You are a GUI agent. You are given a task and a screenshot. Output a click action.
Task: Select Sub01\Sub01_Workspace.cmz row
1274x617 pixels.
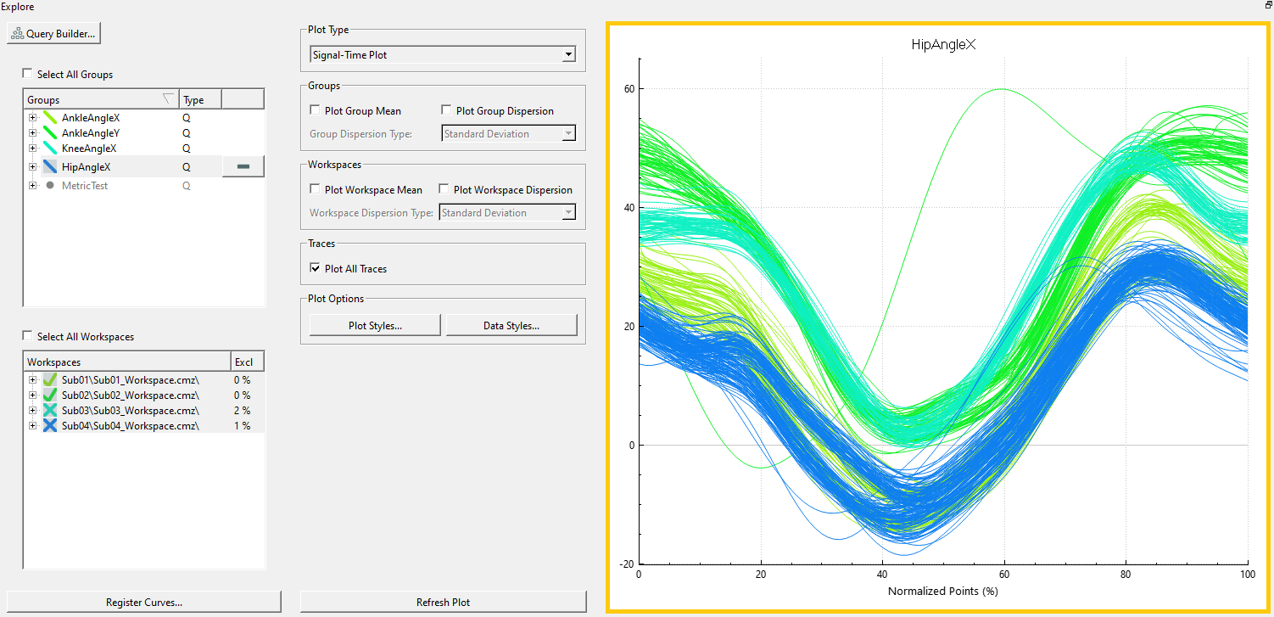click(x=144, y=379)
